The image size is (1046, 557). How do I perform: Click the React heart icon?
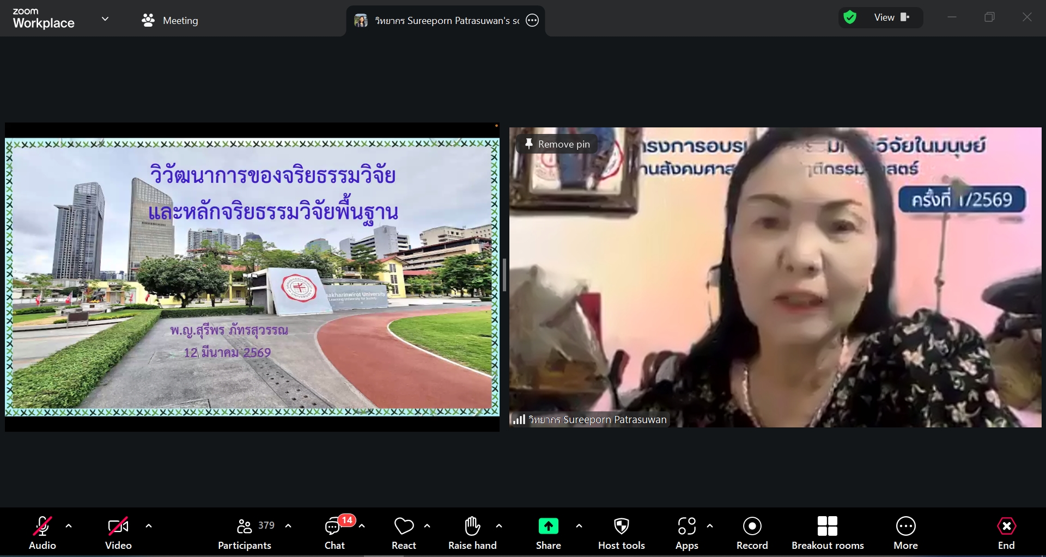404,533
